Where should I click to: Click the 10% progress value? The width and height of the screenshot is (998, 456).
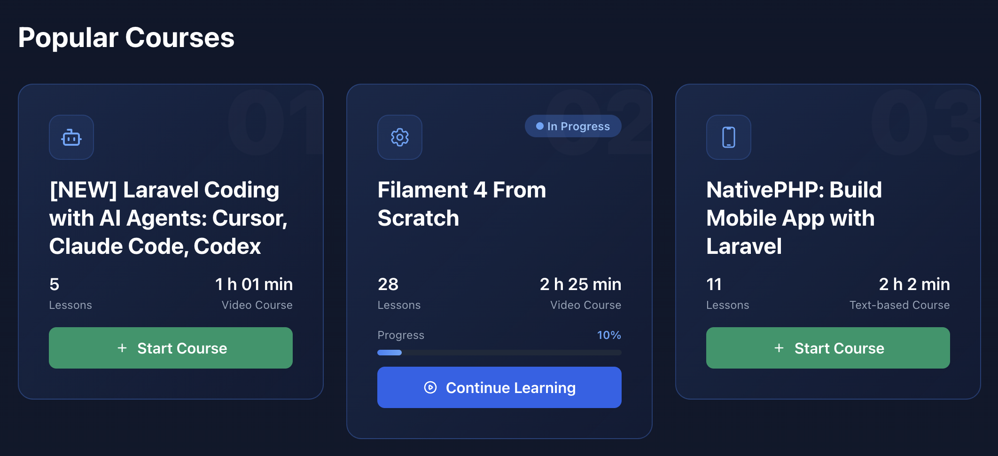click(608, 335)
